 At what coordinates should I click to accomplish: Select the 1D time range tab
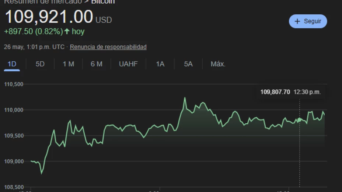pos(12,64)
